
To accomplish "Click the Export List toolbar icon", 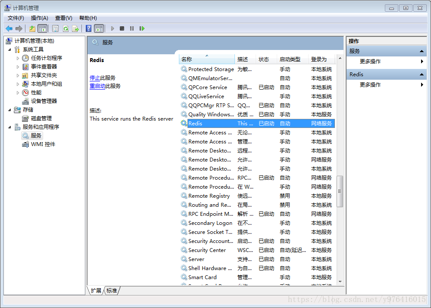I will point(75,28).
